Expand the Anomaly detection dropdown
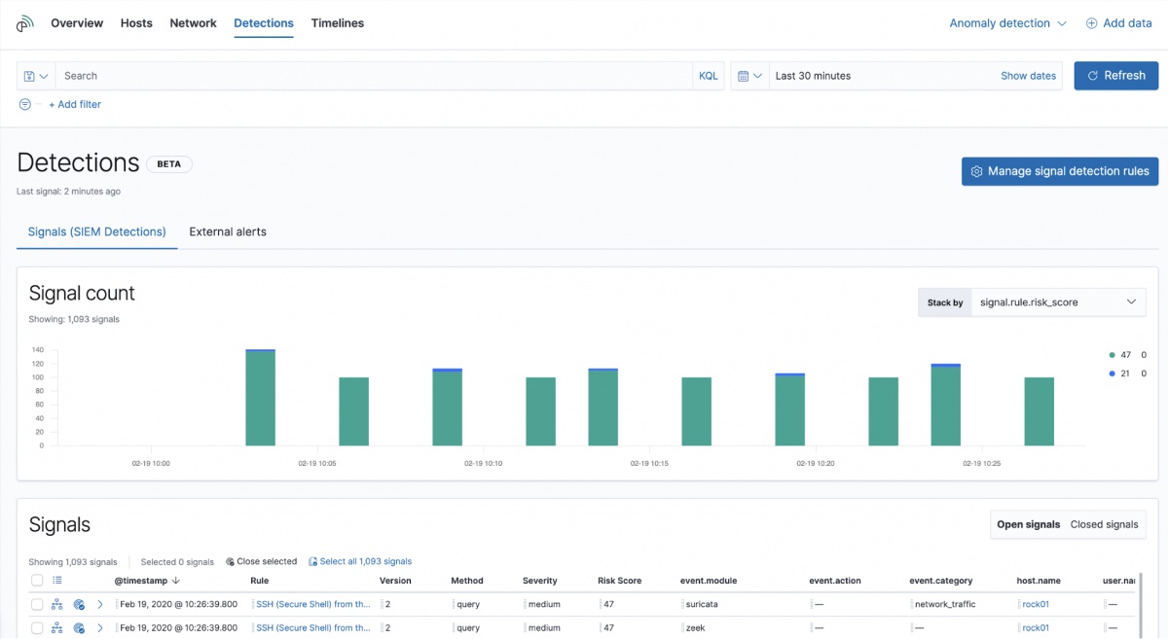This screenshot has width=1168, height=639. click(x=1007, y=23)
